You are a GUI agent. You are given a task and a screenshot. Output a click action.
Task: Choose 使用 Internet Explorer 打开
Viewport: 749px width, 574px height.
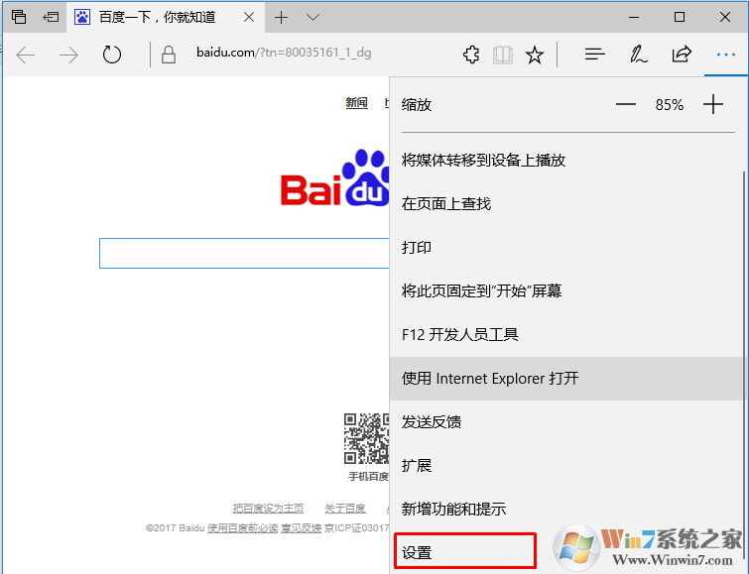point(566,379)
